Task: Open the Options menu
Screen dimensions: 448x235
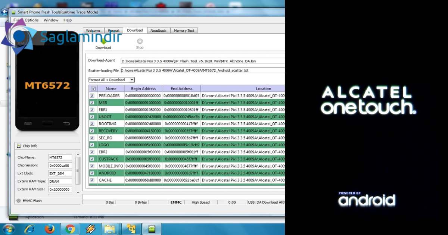Action: 32,20
